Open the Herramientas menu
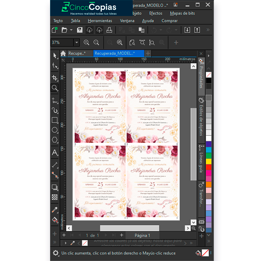This screenshot has width=264, height=261. click(100, 21)
